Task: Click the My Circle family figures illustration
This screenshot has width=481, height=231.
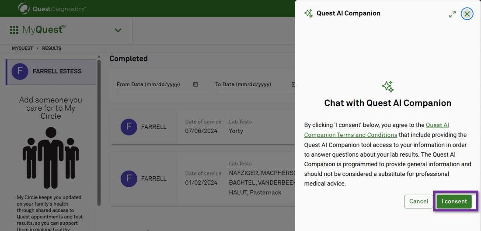Action: (x=51, y=157)
